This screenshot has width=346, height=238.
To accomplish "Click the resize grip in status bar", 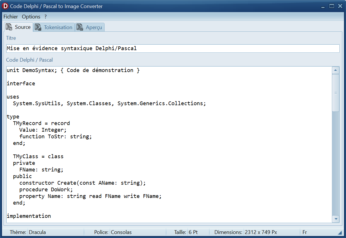I will coord(339,233).
